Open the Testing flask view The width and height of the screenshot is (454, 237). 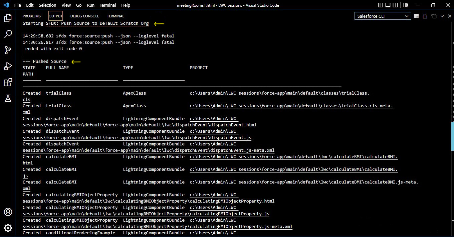[x=8, y=98]
